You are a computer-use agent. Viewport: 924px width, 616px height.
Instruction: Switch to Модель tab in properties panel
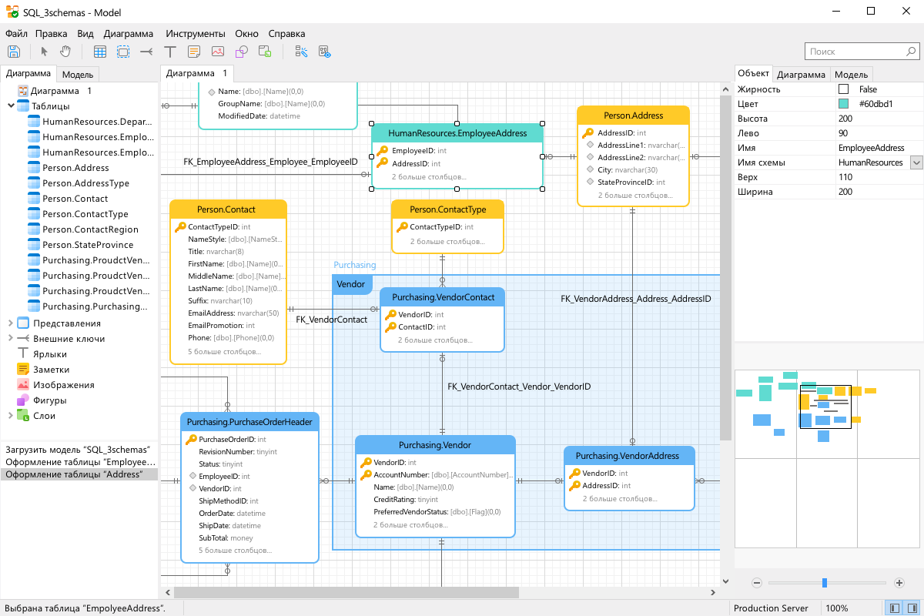coord(852,75)
